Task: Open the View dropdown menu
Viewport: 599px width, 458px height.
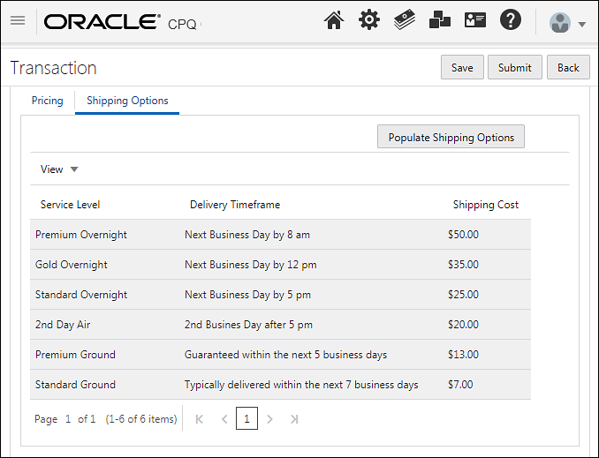Action: [x=59, y=169]
